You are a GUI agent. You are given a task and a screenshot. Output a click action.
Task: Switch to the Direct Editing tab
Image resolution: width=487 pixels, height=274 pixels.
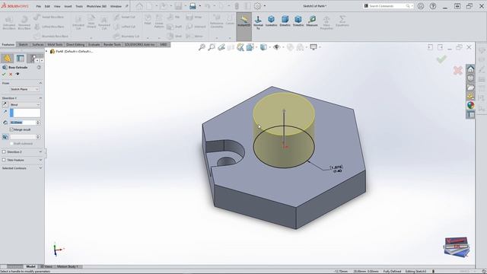[x=75, y=45]
